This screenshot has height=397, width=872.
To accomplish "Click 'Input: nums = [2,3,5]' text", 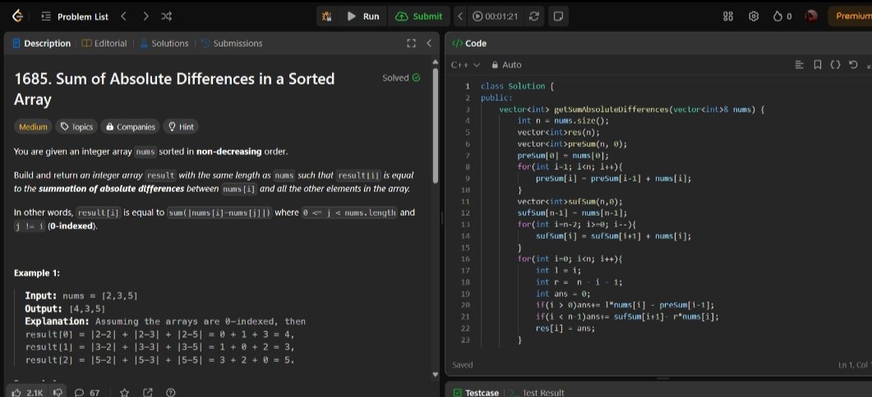I will (x=81, y=296).
